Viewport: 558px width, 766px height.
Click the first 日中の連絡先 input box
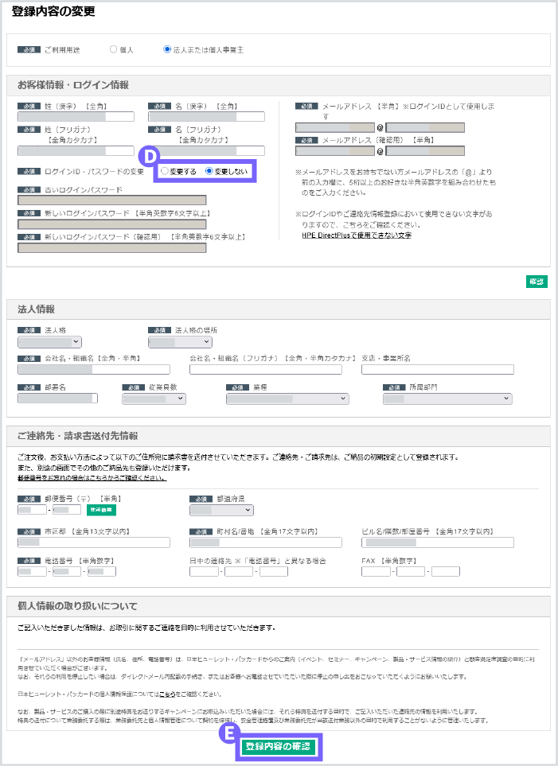[204, 571]
